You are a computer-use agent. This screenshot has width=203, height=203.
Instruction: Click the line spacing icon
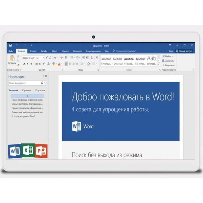pos(82,64)
